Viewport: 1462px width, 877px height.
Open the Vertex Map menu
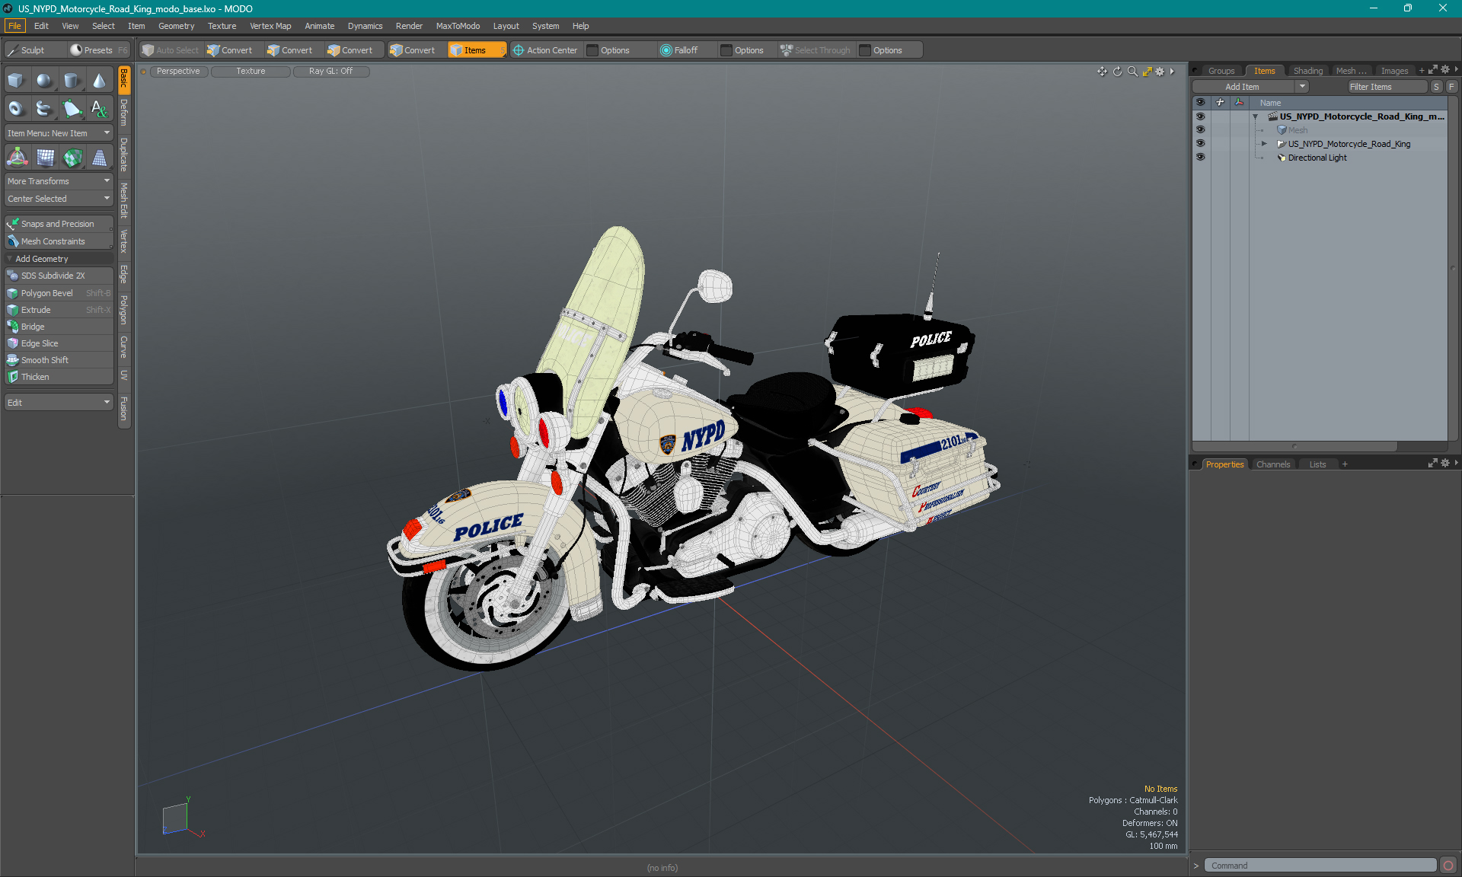click(270, 26)
